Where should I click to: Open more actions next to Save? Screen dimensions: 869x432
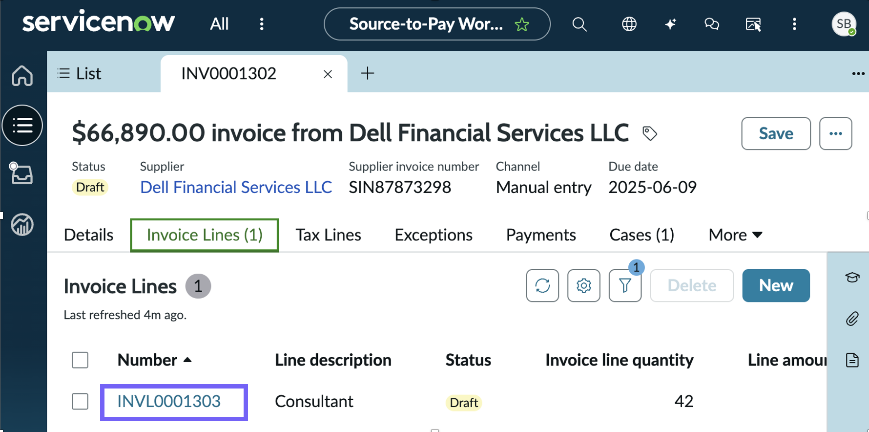click(x=835, y=133)
